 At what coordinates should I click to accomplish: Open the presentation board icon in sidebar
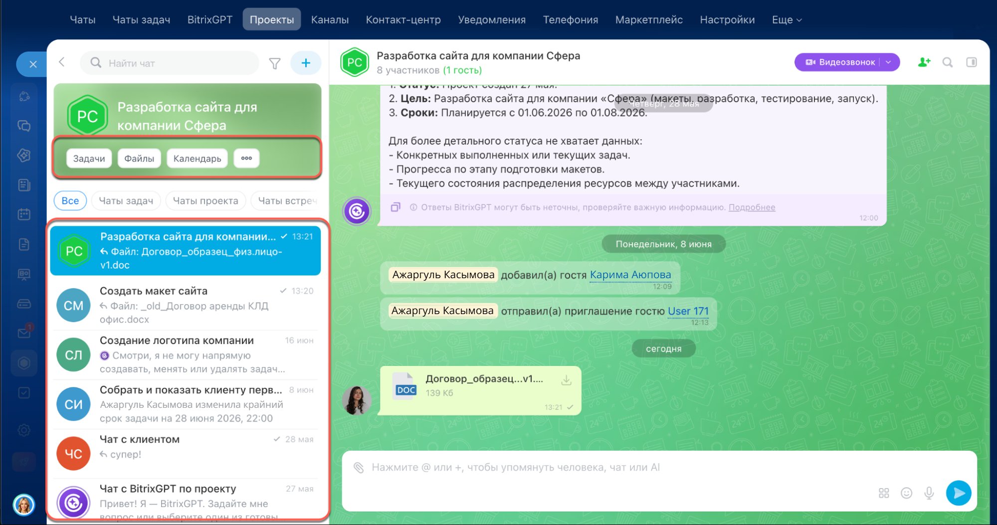click(x=24, y=274)
